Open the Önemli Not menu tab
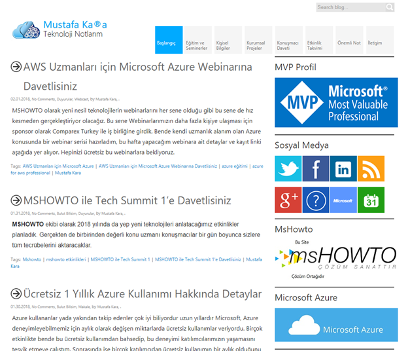Screen dimensions: 408x351 pos(349,40)
